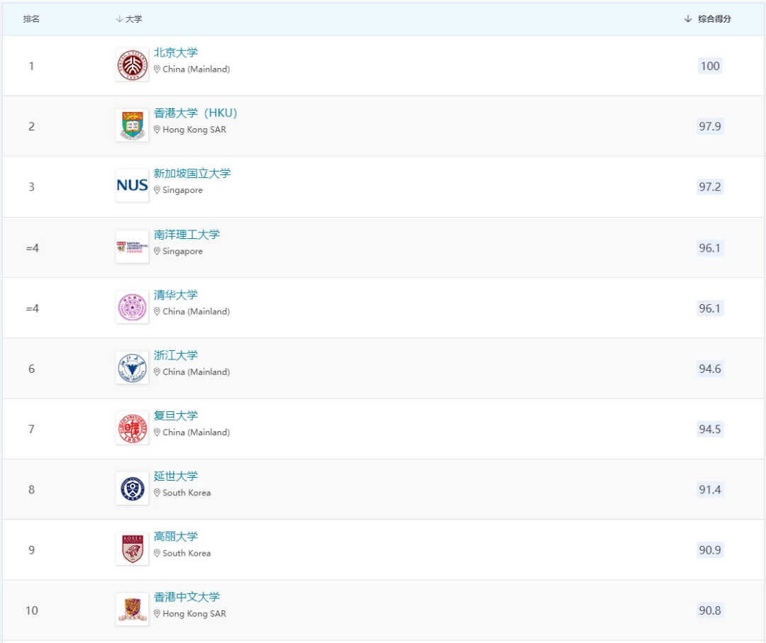Image resolution: width=766 pixels, height=643 pixels.
Task: Click the HKU crest logo
Action: pyautogui.click(x=132, y=125)
